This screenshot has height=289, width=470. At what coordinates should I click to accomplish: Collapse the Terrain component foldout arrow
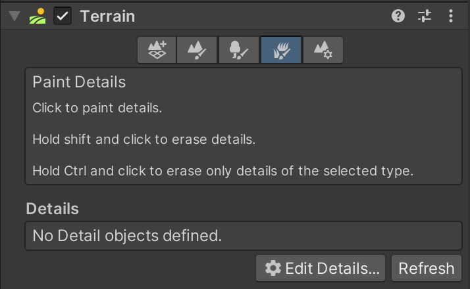tap(14, 16)
